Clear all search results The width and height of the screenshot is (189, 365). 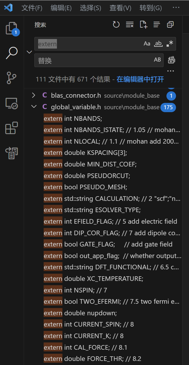point(130,25)
